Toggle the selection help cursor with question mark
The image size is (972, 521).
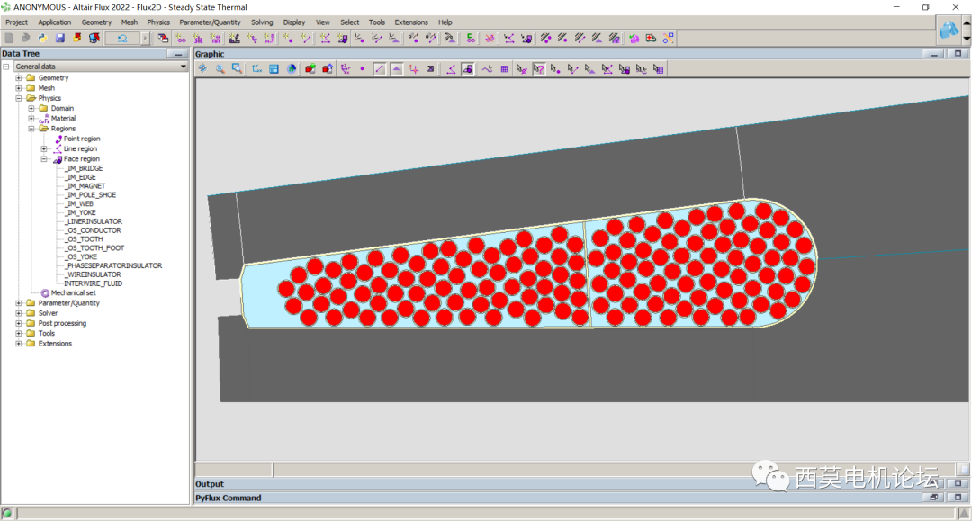538,68
